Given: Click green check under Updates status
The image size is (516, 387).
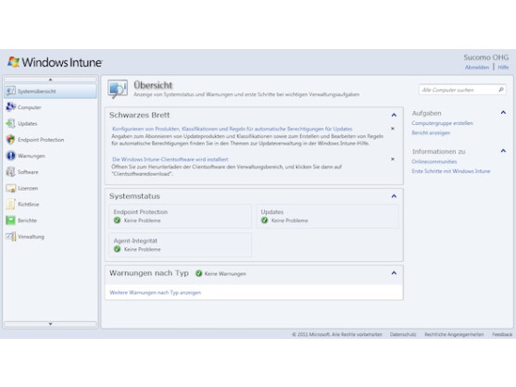Looking at the screenshot, I should pos(265,220).
